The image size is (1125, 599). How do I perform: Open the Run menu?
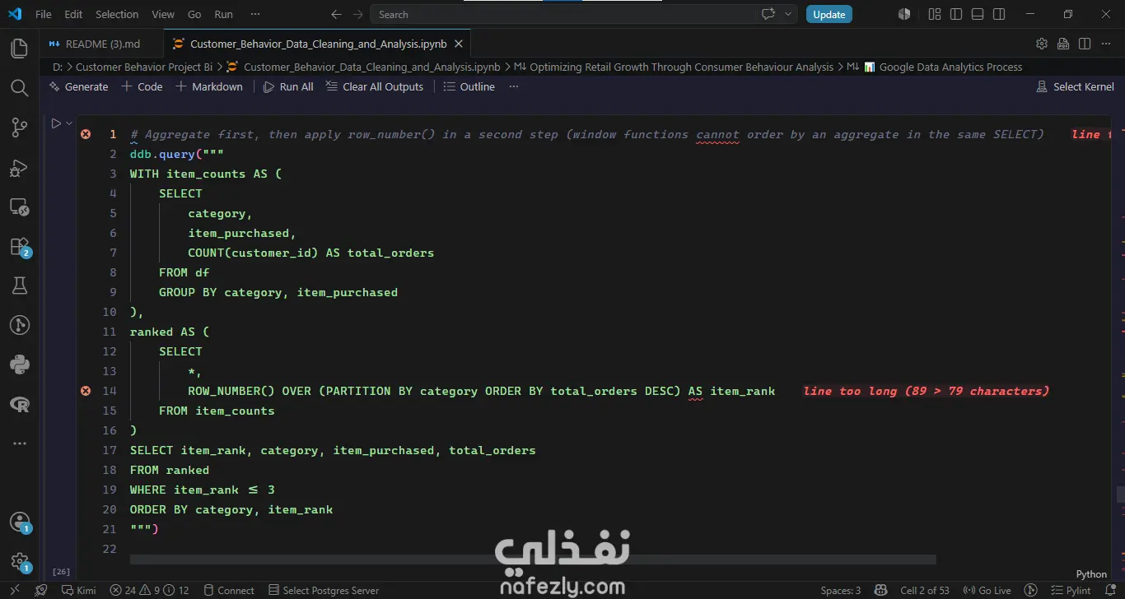coord(223,14)
